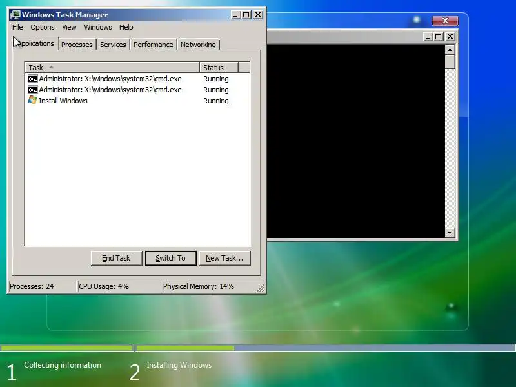Click the CPU Usage: 4% status entry

(x=119, y=286)
